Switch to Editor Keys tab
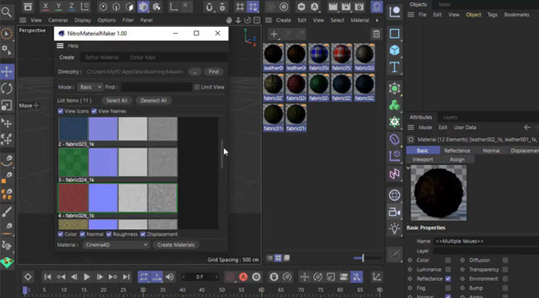 [x=142, y=58]
